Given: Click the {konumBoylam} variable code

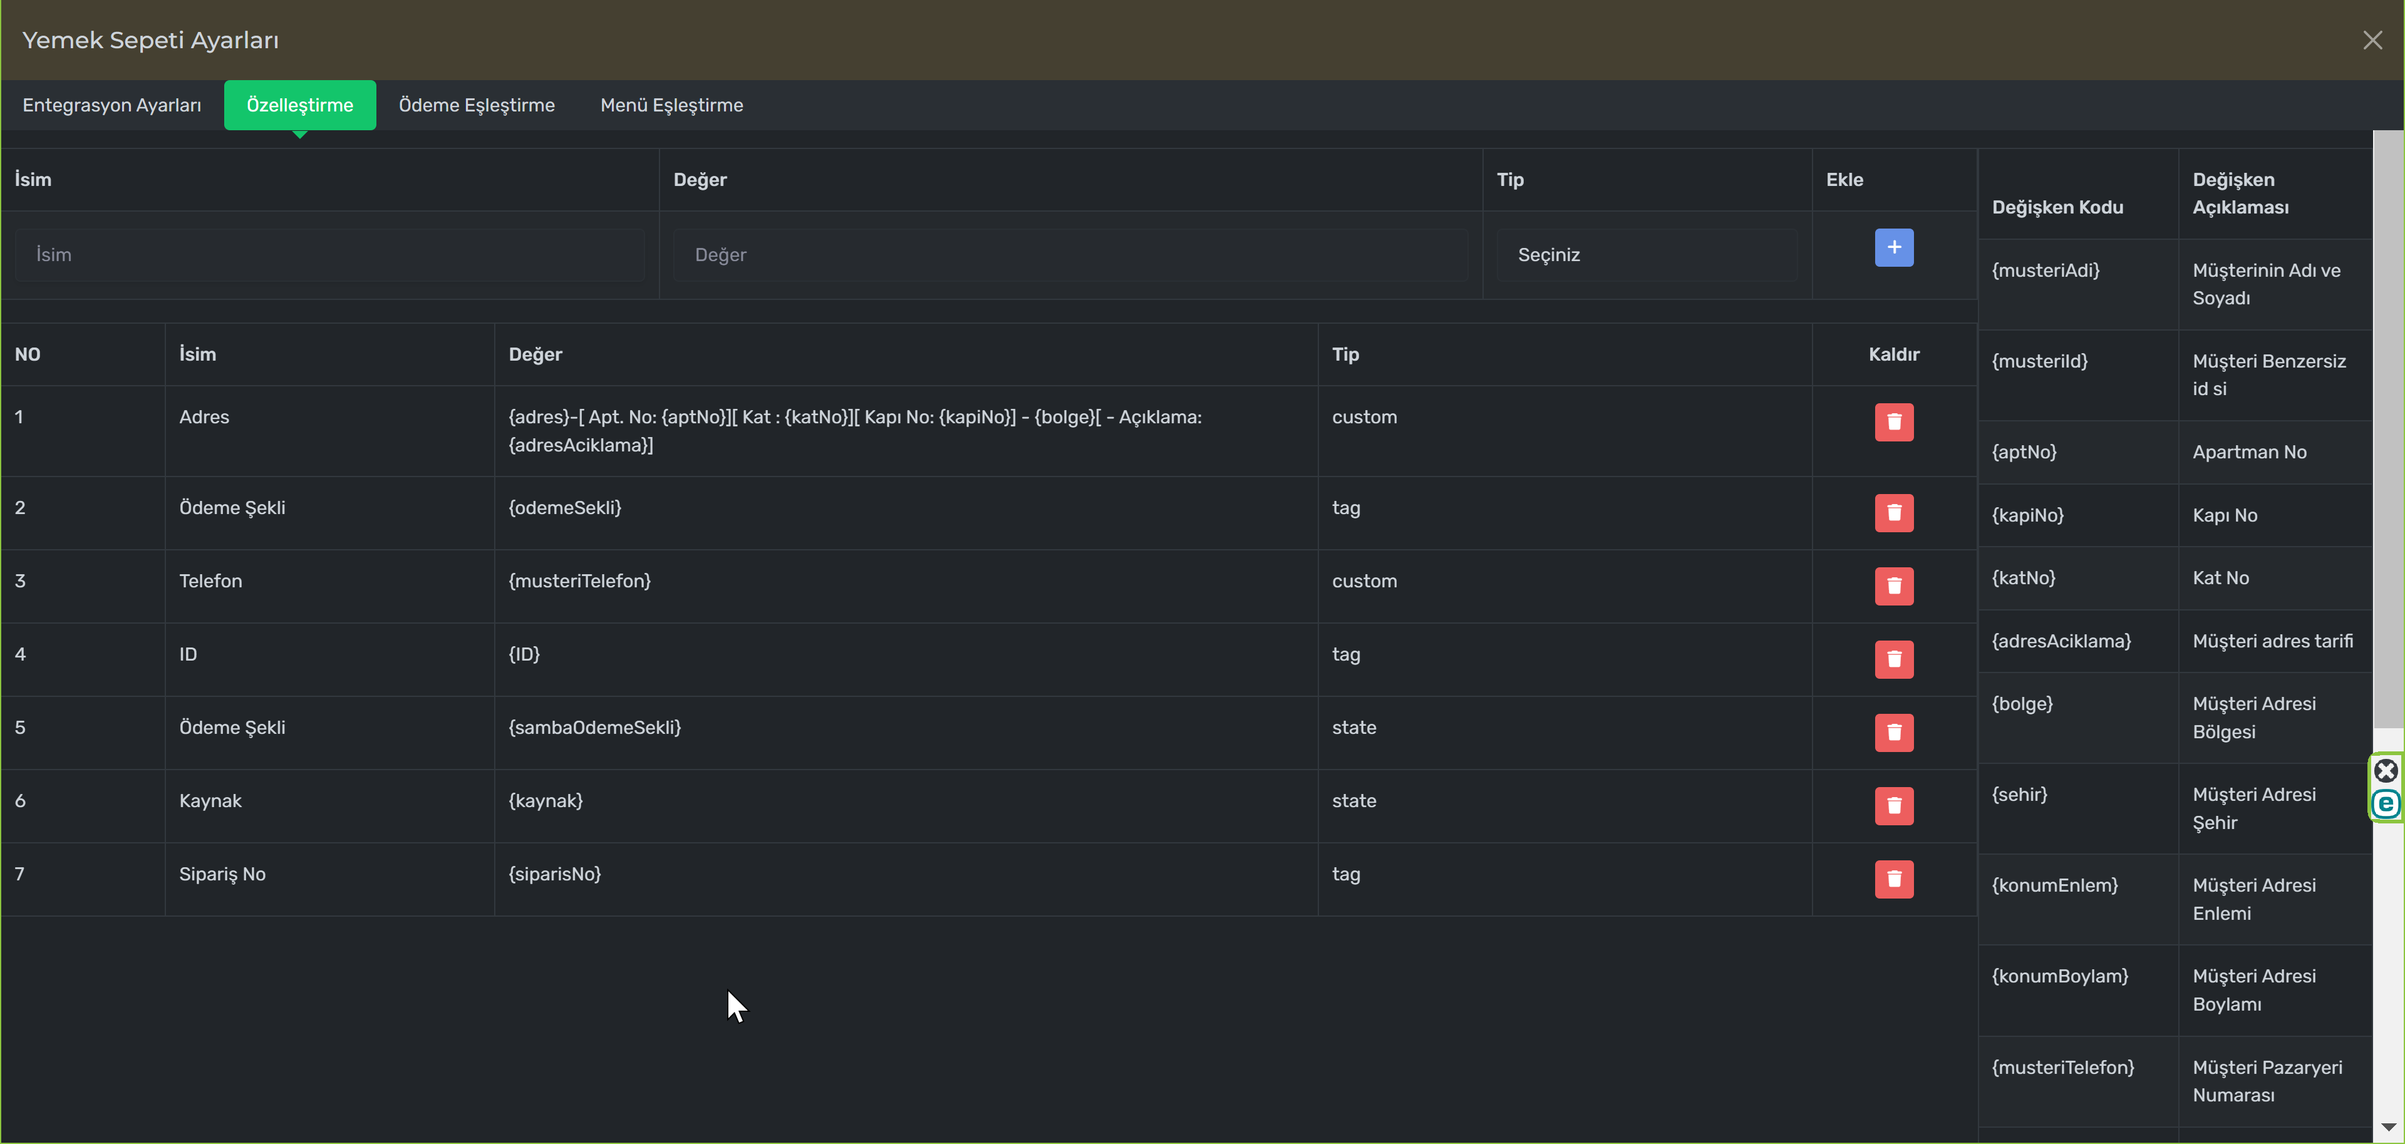Looking at the screenshot, I should pyautogui.click(x=2059, y=976).
